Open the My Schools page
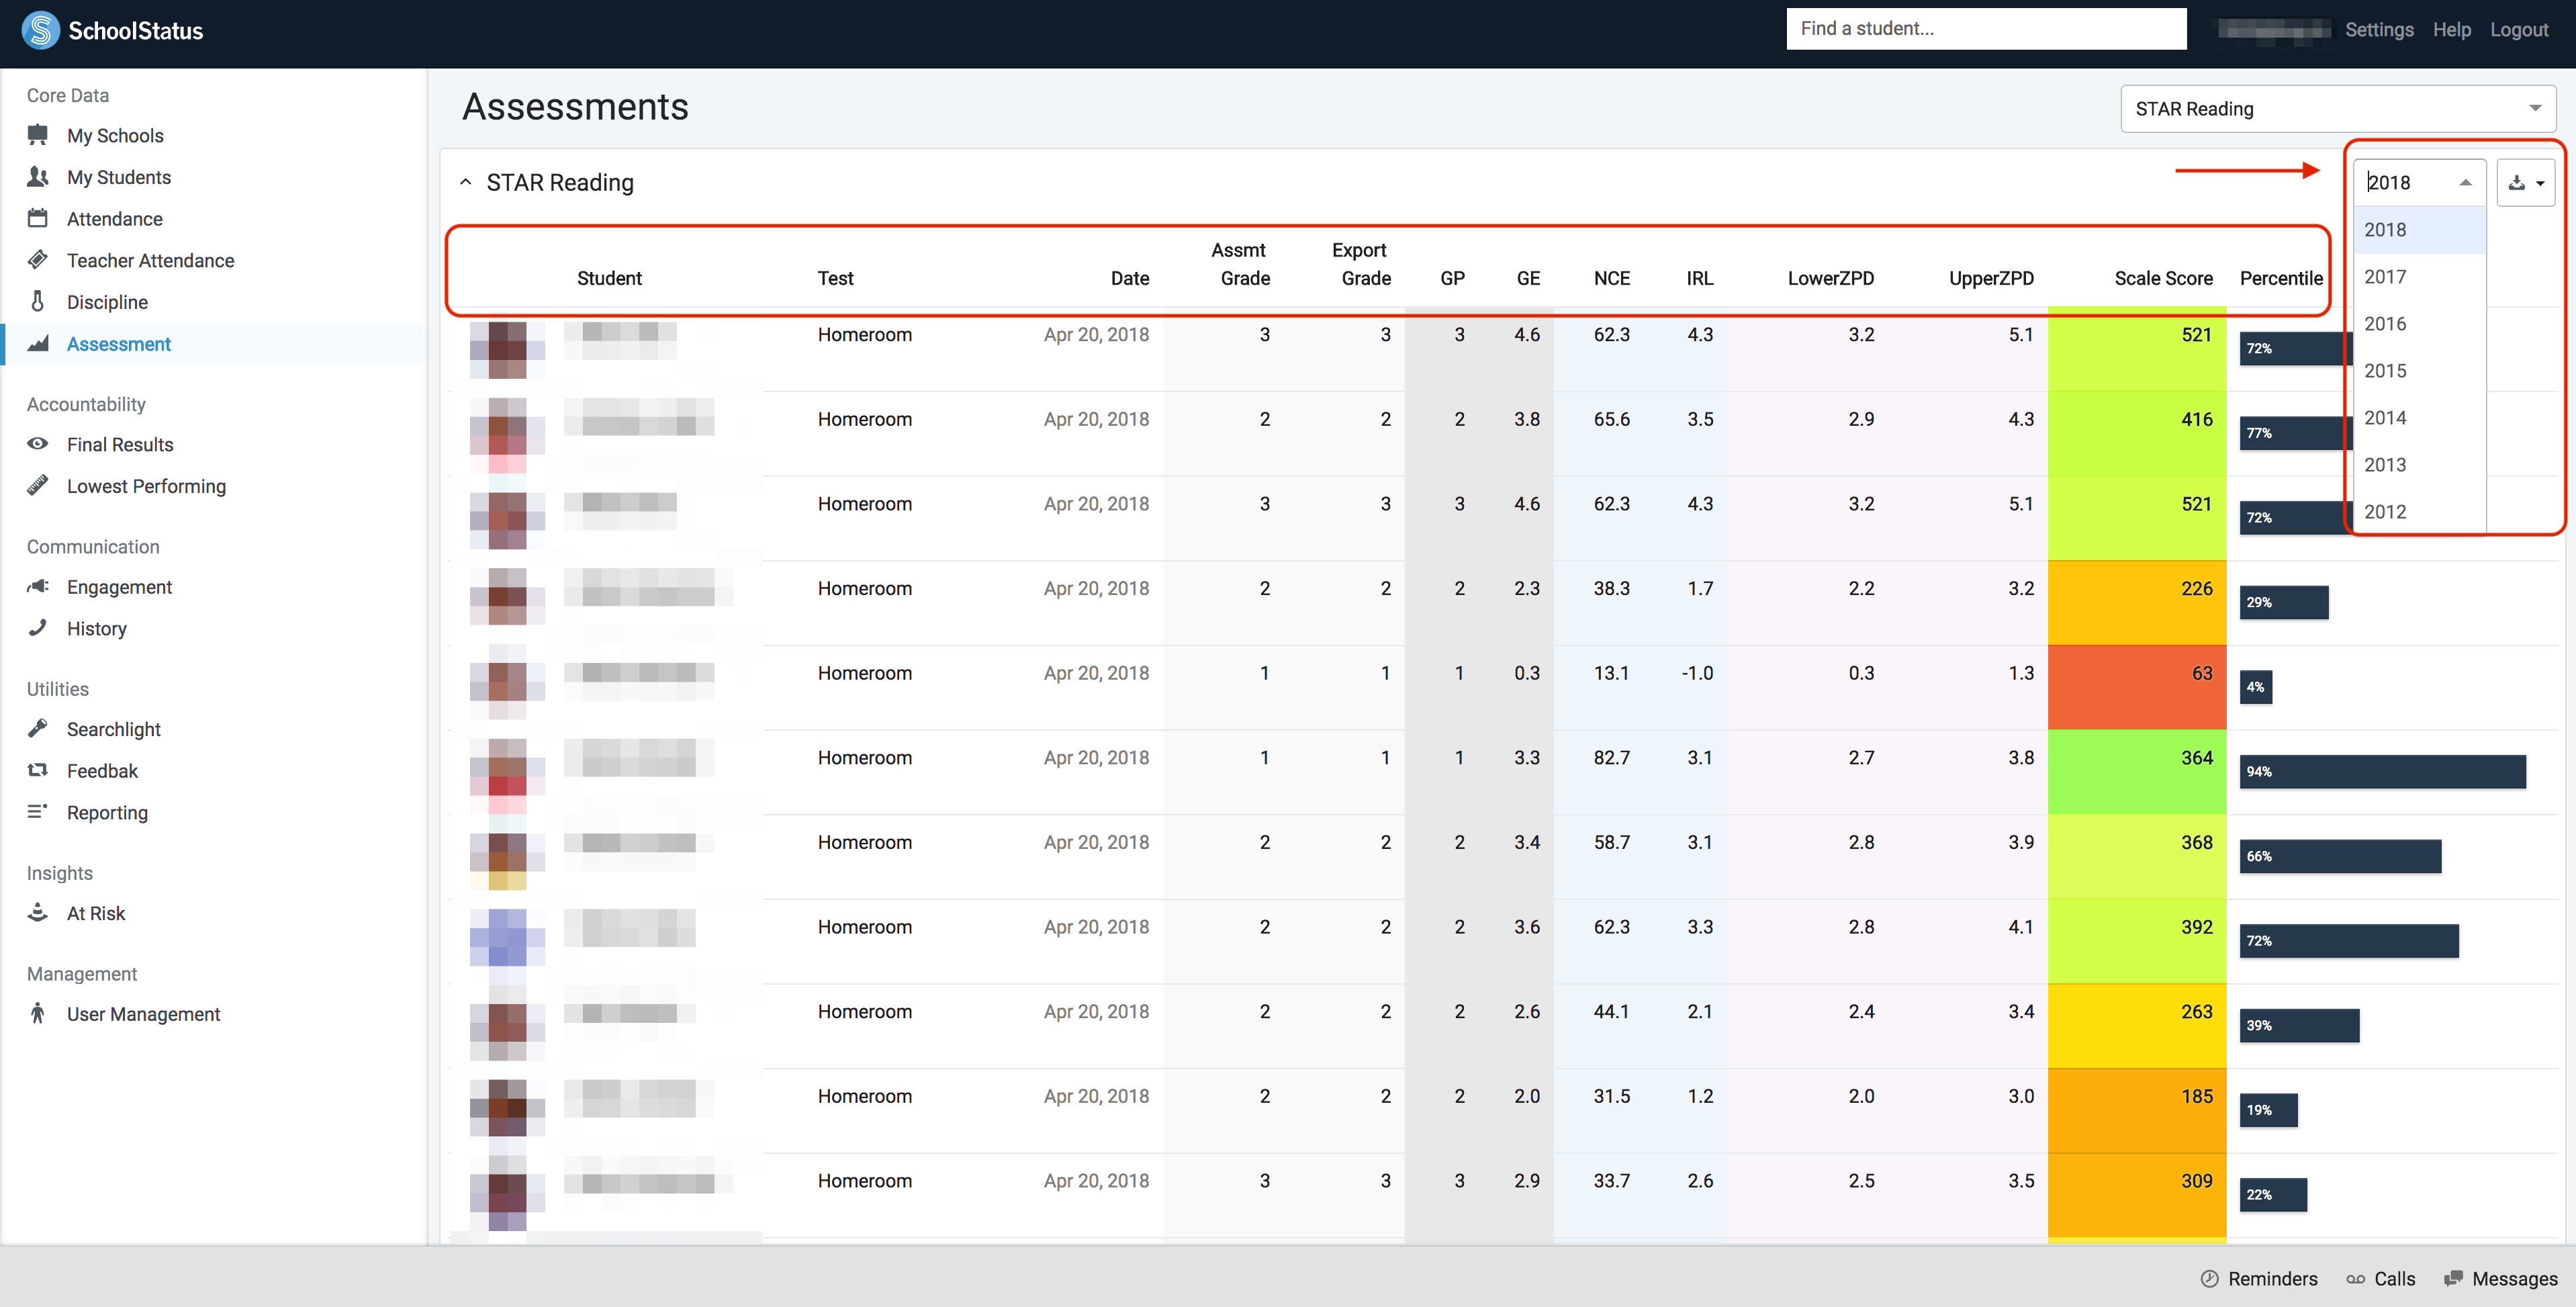This screenshot has height=1307, width=2576. pyautogui.click(x=115, y=135)
